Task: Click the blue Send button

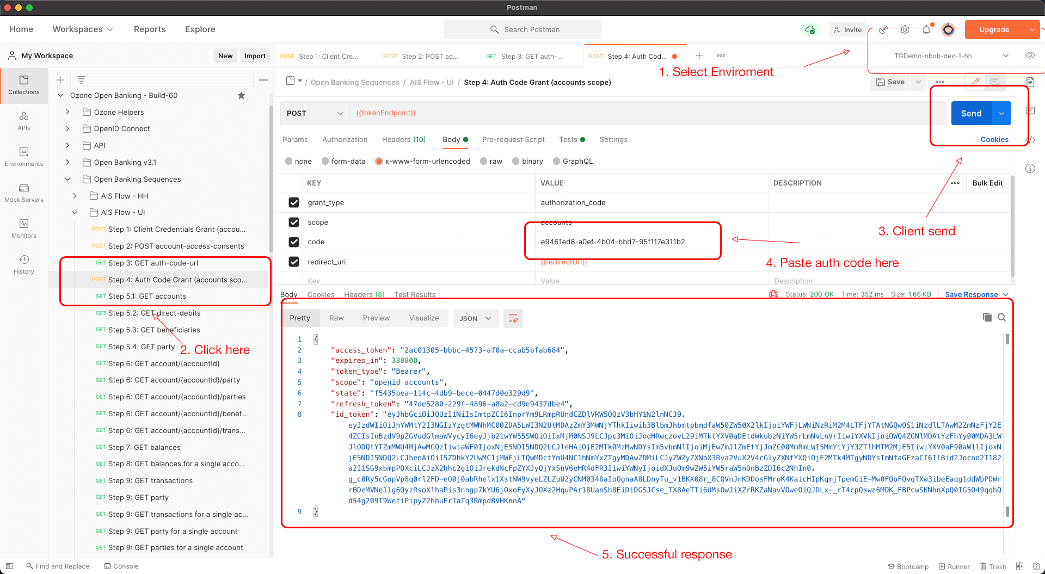Action: point(971,113)
